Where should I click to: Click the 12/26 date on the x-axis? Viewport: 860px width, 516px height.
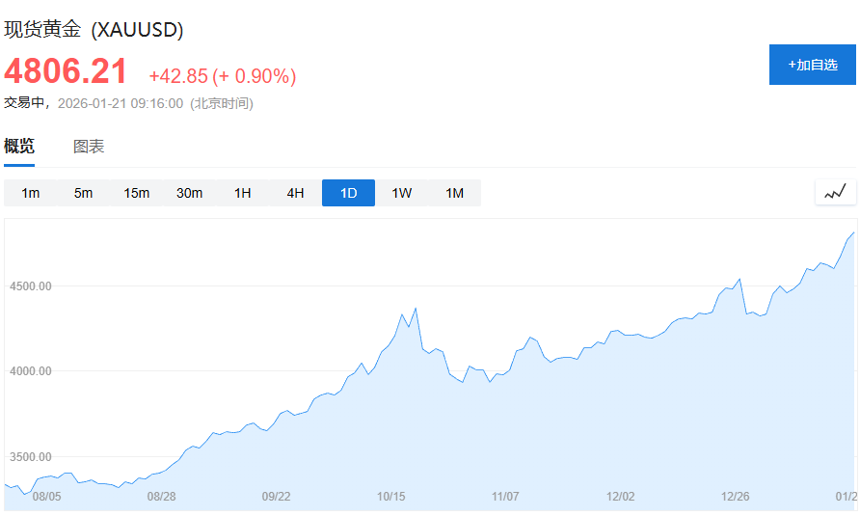(736, 496)
